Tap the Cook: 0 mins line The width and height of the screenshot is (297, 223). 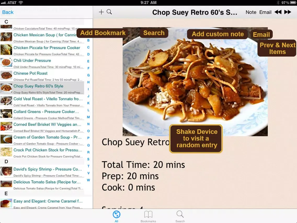128,187
